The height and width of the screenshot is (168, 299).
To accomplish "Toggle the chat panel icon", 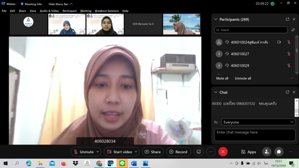I will tap(279, 152).
